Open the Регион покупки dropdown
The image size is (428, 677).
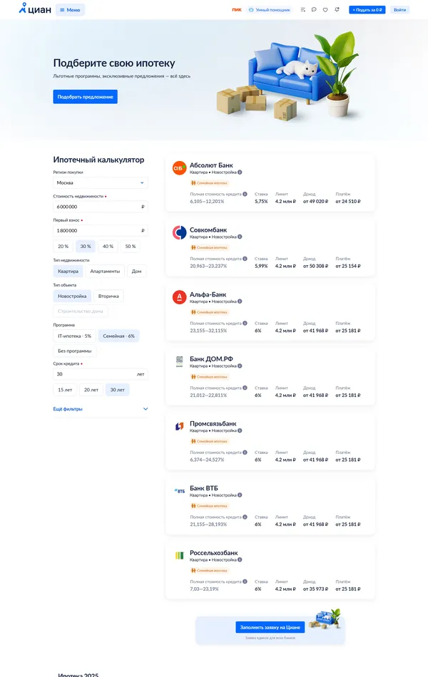[x=101, y=183]
